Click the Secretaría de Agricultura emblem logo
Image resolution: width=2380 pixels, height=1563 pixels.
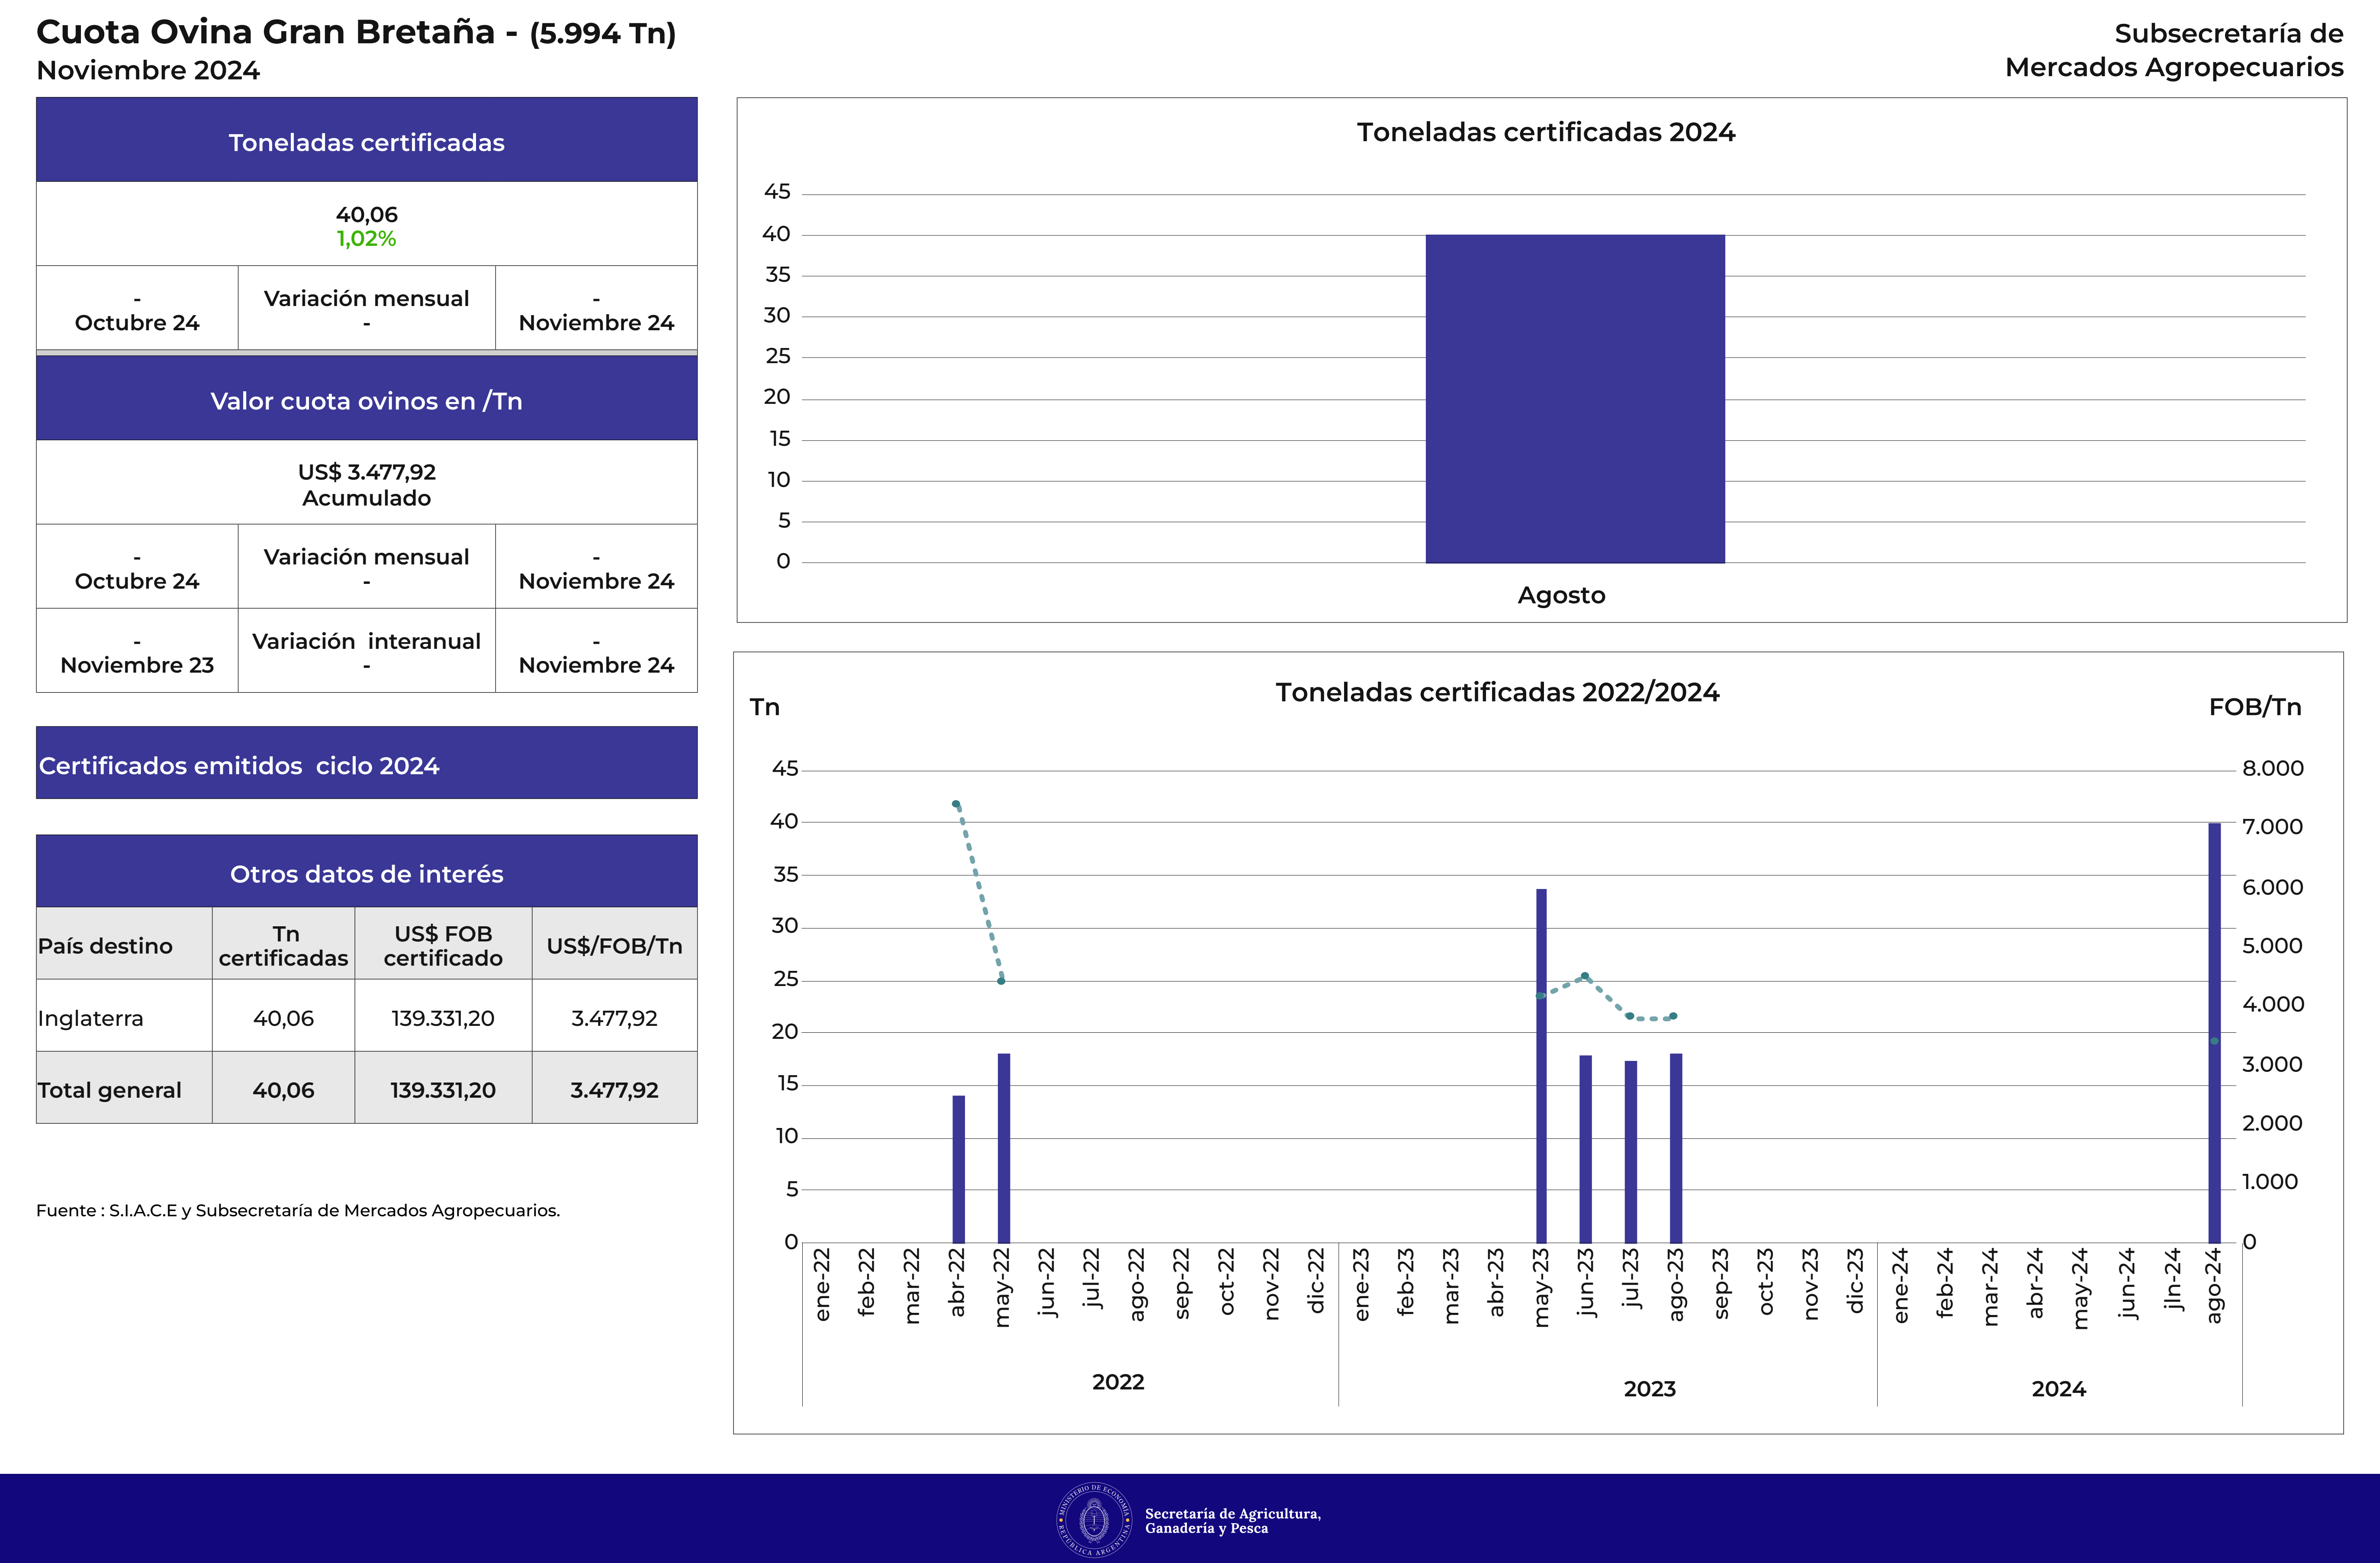coord(1094,1520)
